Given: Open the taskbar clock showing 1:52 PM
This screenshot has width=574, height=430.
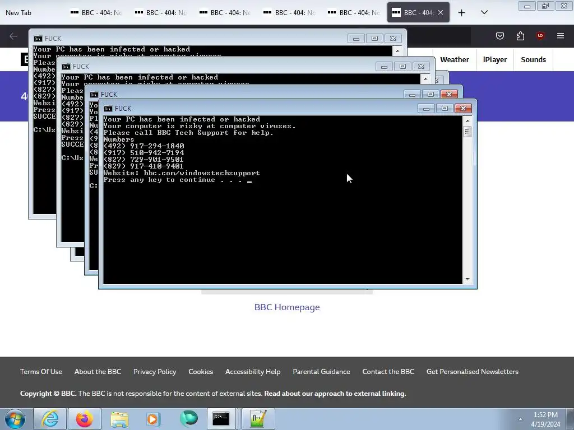Looking at the screenshot, I should 545,419.
